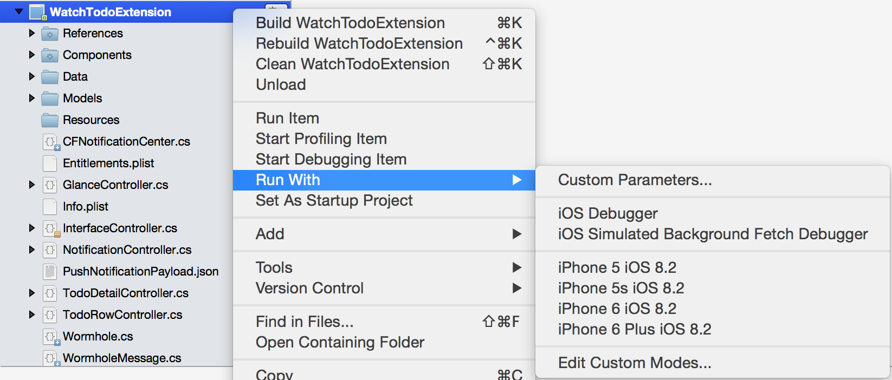Click the Data folder icon

[50, 77]
